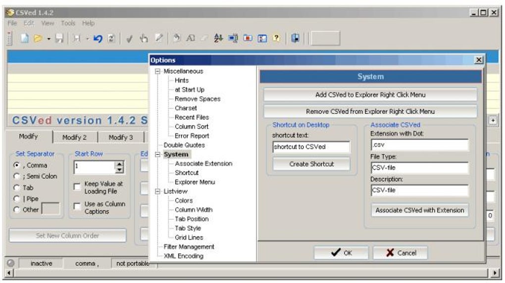This screenshot has height=283, width=505.
Task: Select Double Quotes in the options tree
Action: [x=184, y=145]
